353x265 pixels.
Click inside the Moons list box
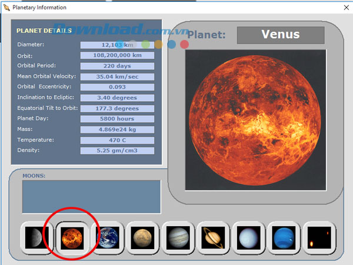pyautogui.click(x=91, y=197)
